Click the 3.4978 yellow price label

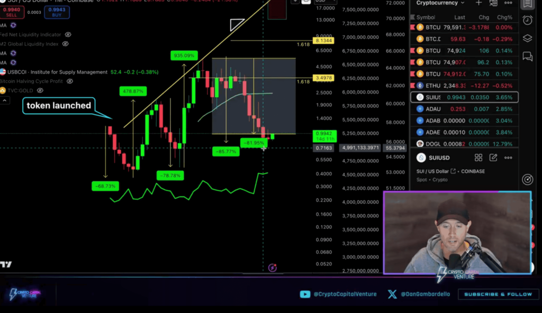pyautogui.click(x=323, y=78)
